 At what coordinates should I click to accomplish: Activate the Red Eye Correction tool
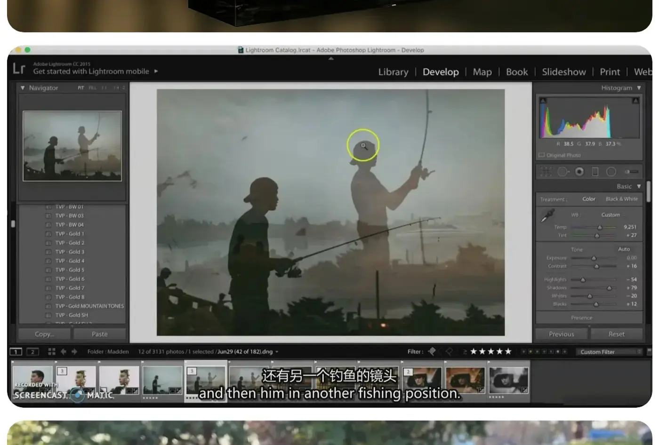click(x=579, y=172)
